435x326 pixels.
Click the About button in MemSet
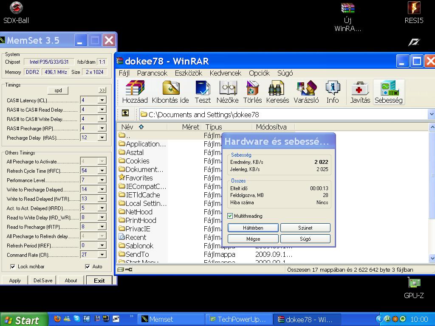tap(71, 280)
